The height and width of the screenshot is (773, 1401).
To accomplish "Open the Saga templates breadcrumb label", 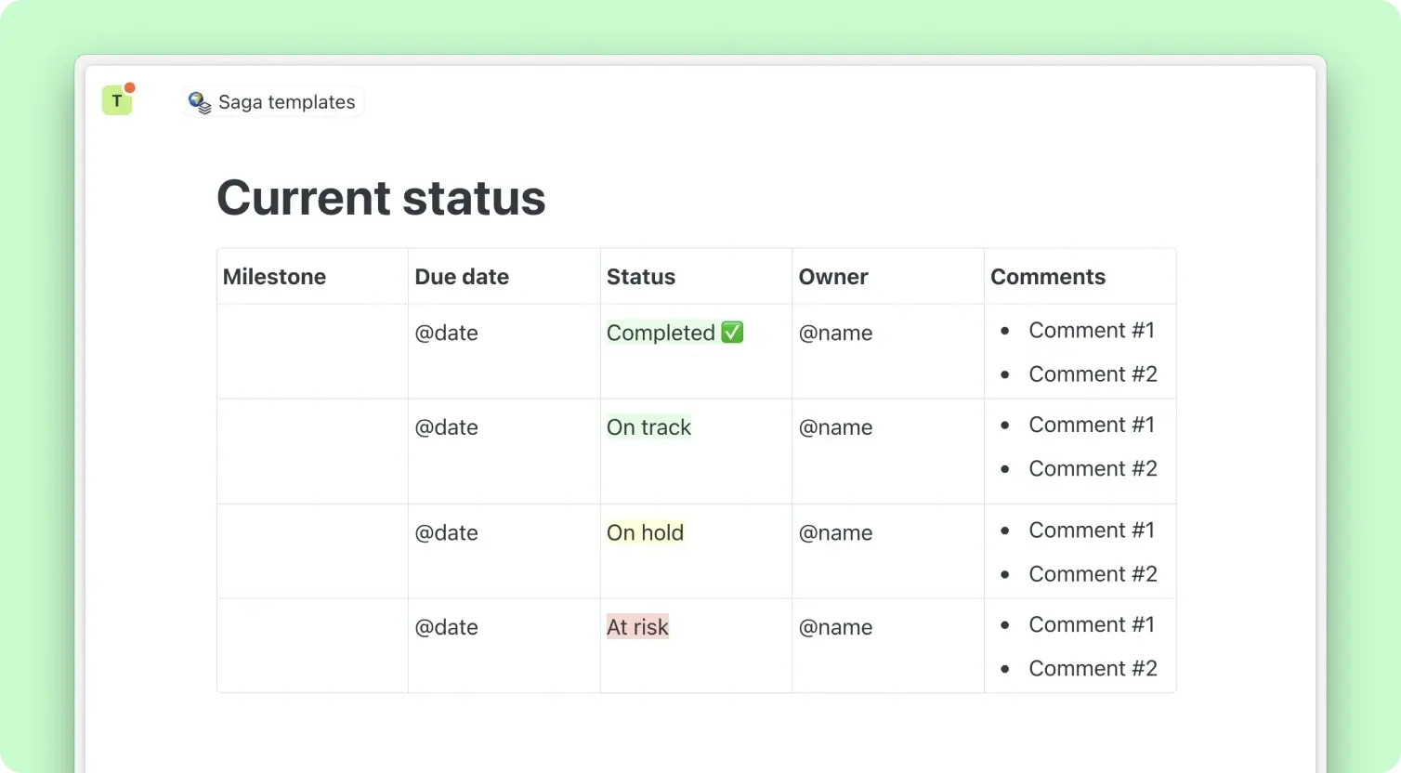I will (x=286, y=102).
